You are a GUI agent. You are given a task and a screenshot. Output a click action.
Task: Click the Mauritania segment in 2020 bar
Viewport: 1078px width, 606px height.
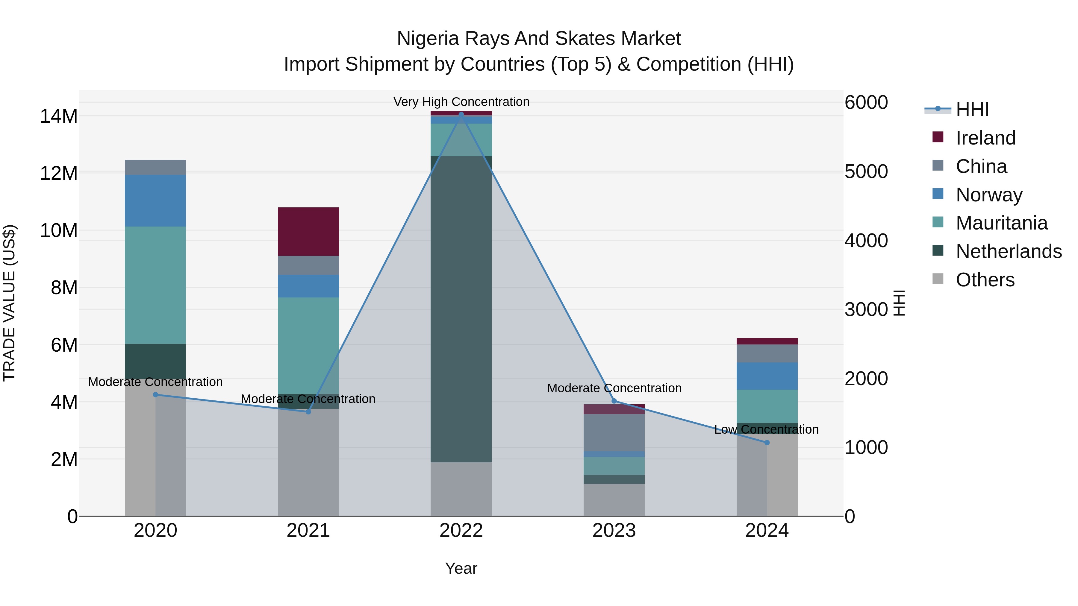point(155,285)
